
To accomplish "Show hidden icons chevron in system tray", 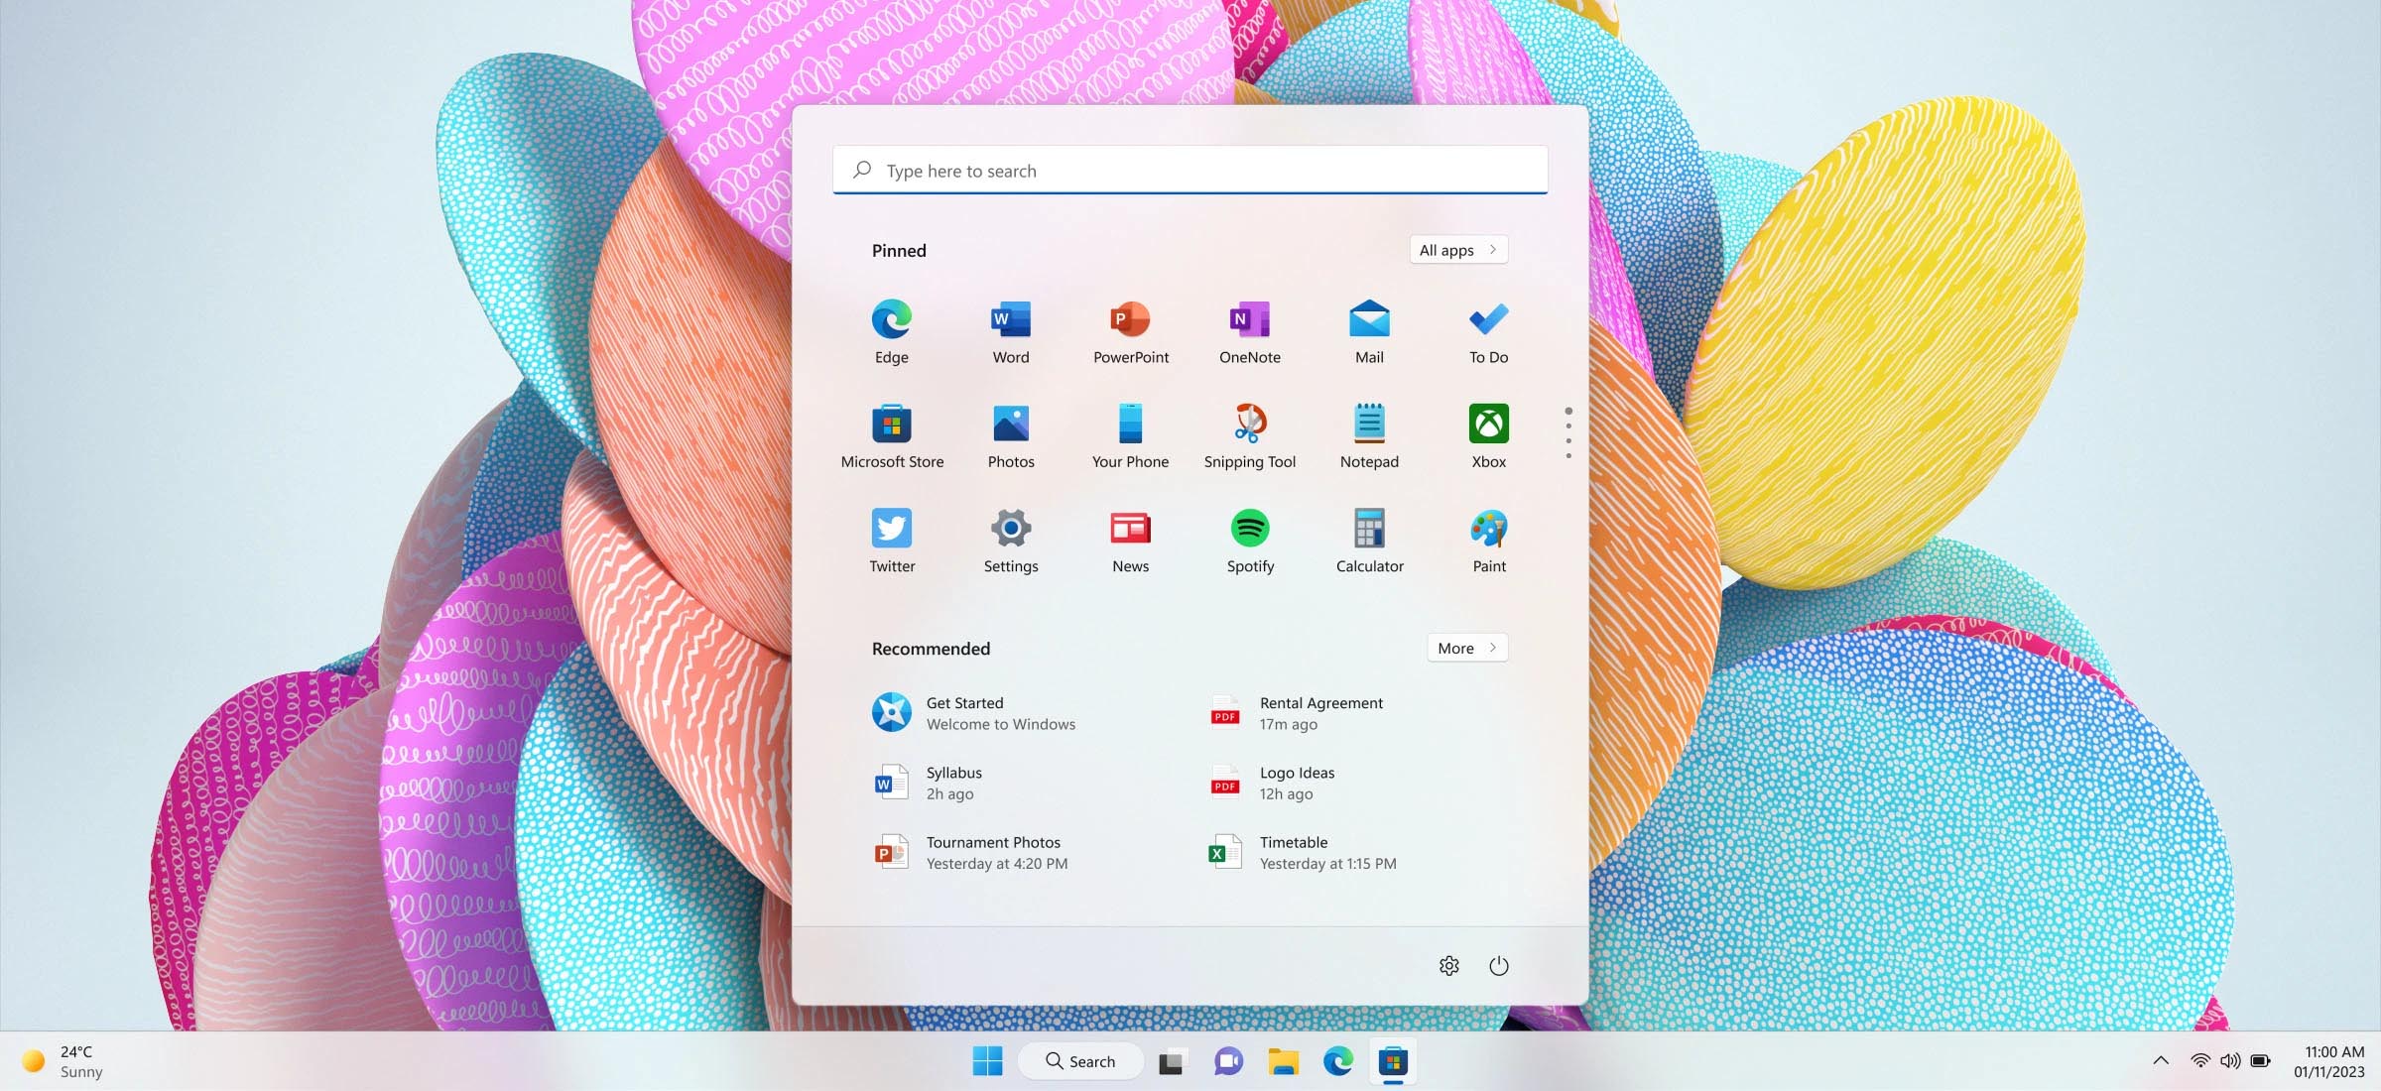I will point(2160,1060).
